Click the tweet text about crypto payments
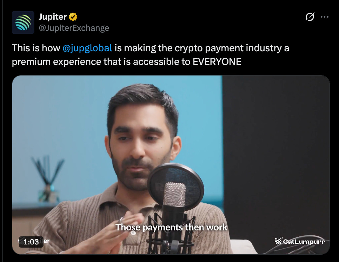 tap(150, 55)
